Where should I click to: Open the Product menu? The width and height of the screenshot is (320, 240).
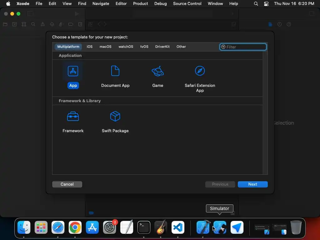click(140, 3)
